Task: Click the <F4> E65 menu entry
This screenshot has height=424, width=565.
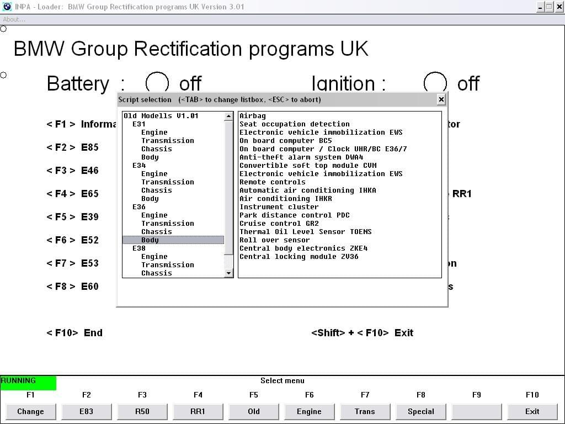Action: 72,194
